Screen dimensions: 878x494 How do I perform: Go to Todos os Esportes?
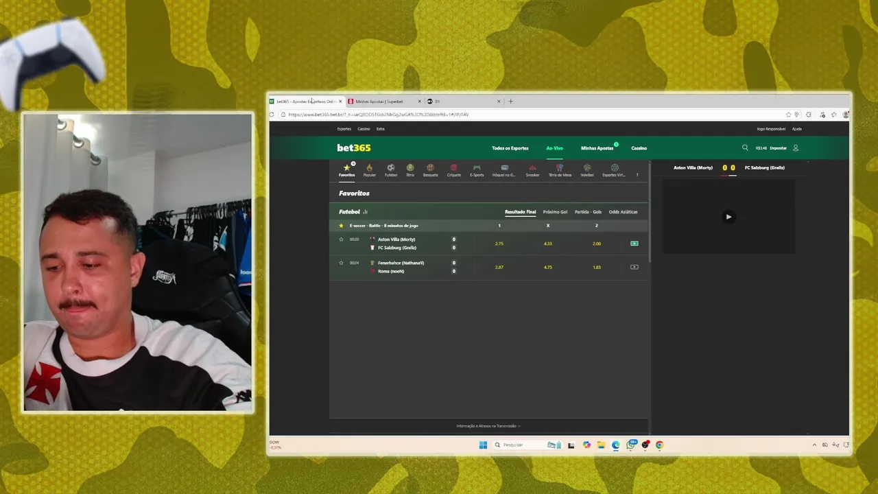click(510, 148)
